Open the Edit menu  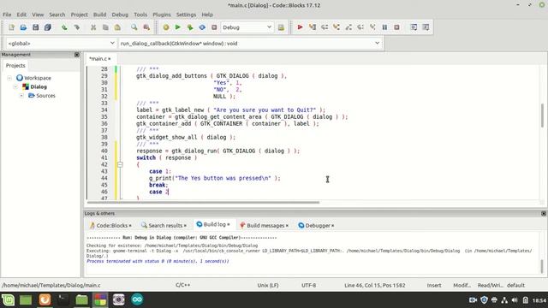click(21, 15)
